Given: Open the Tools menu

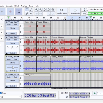Looking at the screenshot, I should (31, 6).
